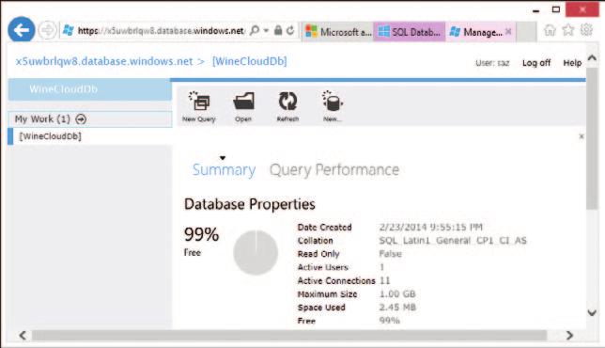Click the Maximum Size value 1.00 GB
Viewport: 605px width, 348px height.
[397, 294]
